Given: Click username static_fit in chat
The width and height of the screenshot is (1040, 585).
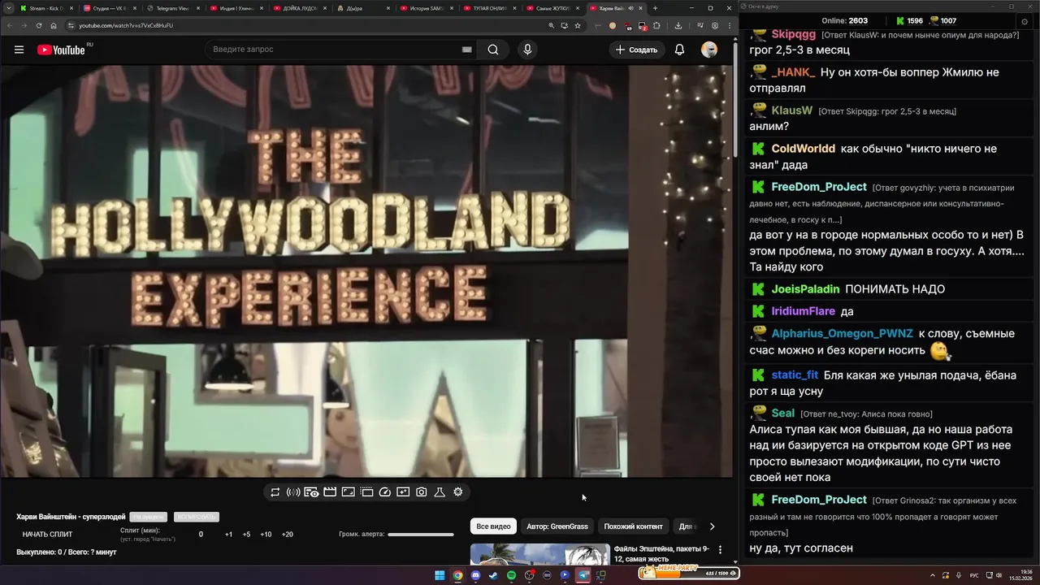Looking at the screenshot, I should click(x=795, y=375).
